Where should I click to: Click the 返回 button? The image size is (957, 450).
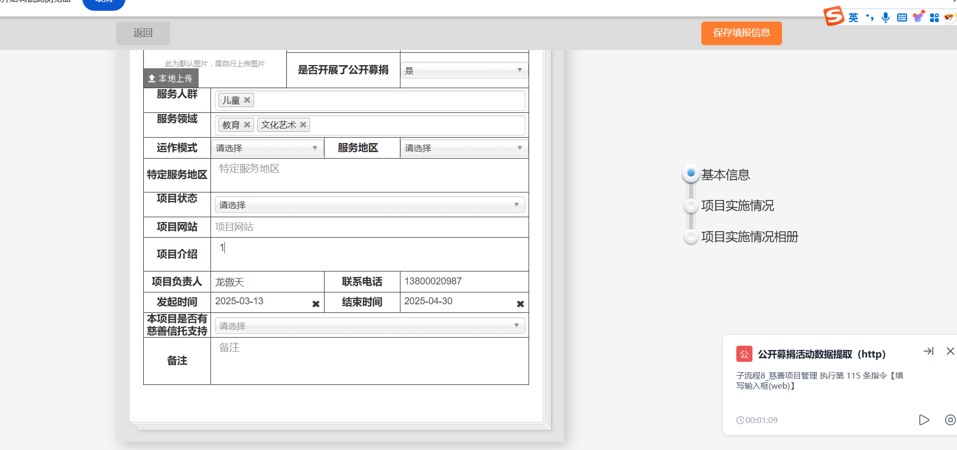(143, 33)
